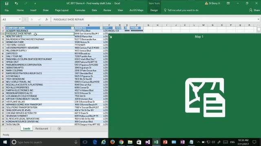Click the taskbar microphone icon
The image size is (261, 146).
pyautogui.click(x=76, y=142)
